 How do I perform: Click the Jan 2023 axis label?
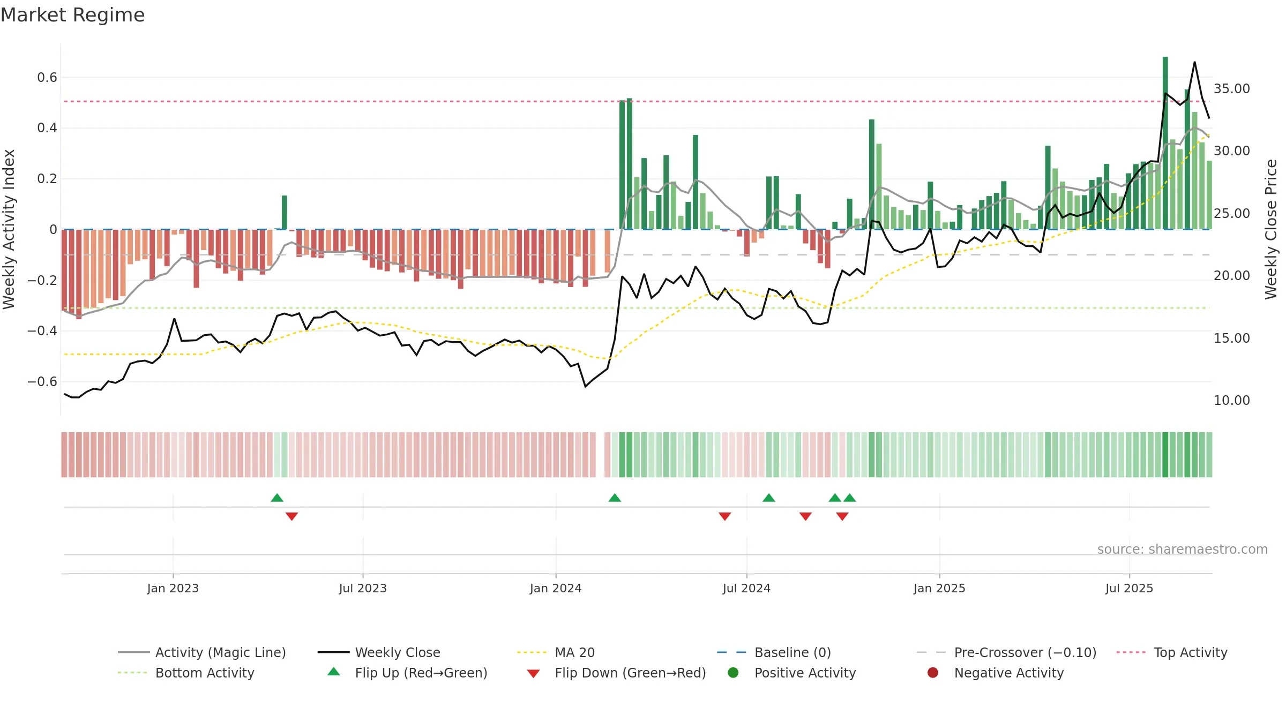(173, 588)
